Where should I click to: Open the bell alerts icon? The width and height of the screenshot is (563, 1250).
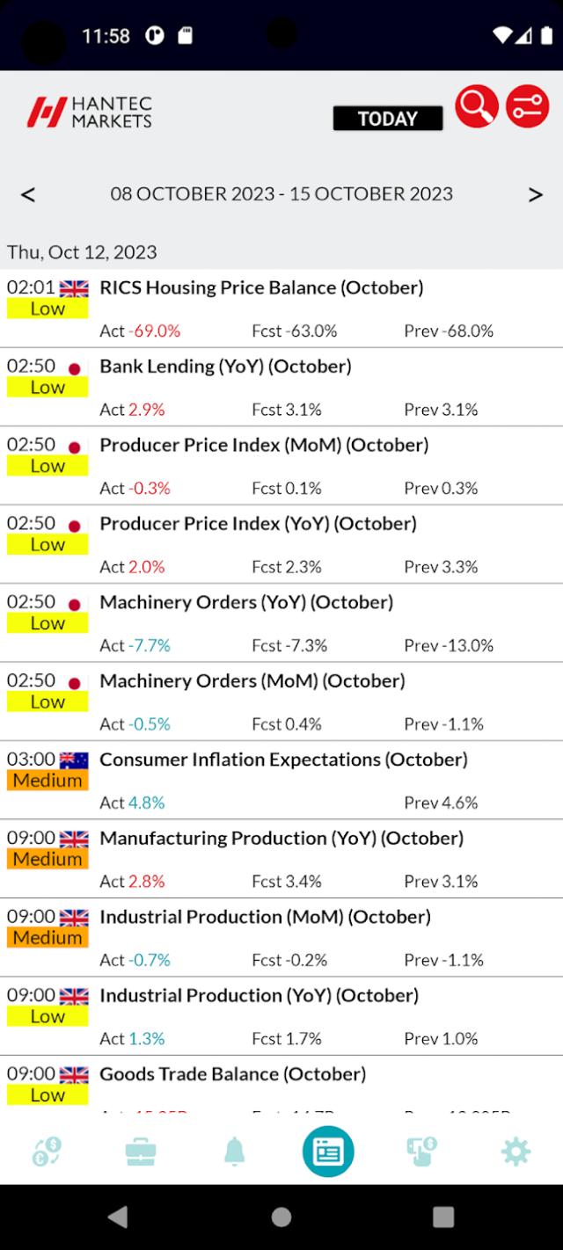[x=234, y=1151]
